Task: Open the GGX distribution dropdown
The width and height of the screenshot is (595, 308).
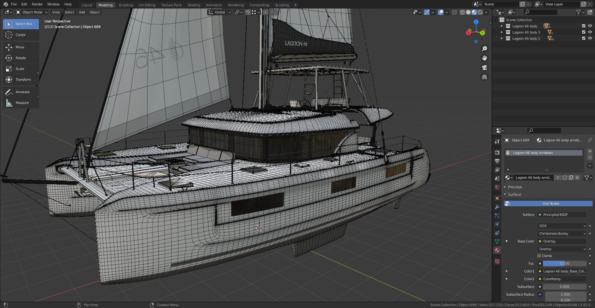Action: click(x=562, y=226)
